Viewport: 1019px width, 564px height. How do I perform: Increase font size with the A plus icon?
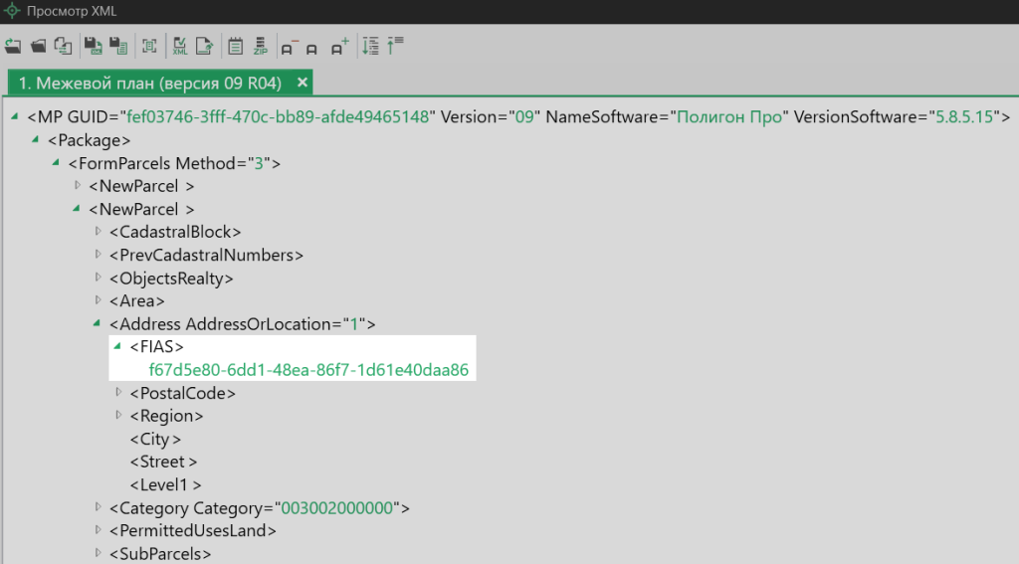[339, 46]
